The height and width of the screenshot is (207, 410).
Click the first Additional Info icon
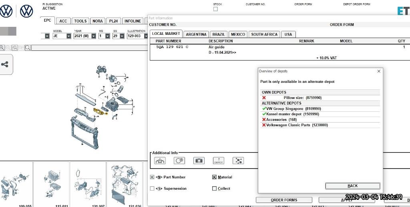click(160, 161)
